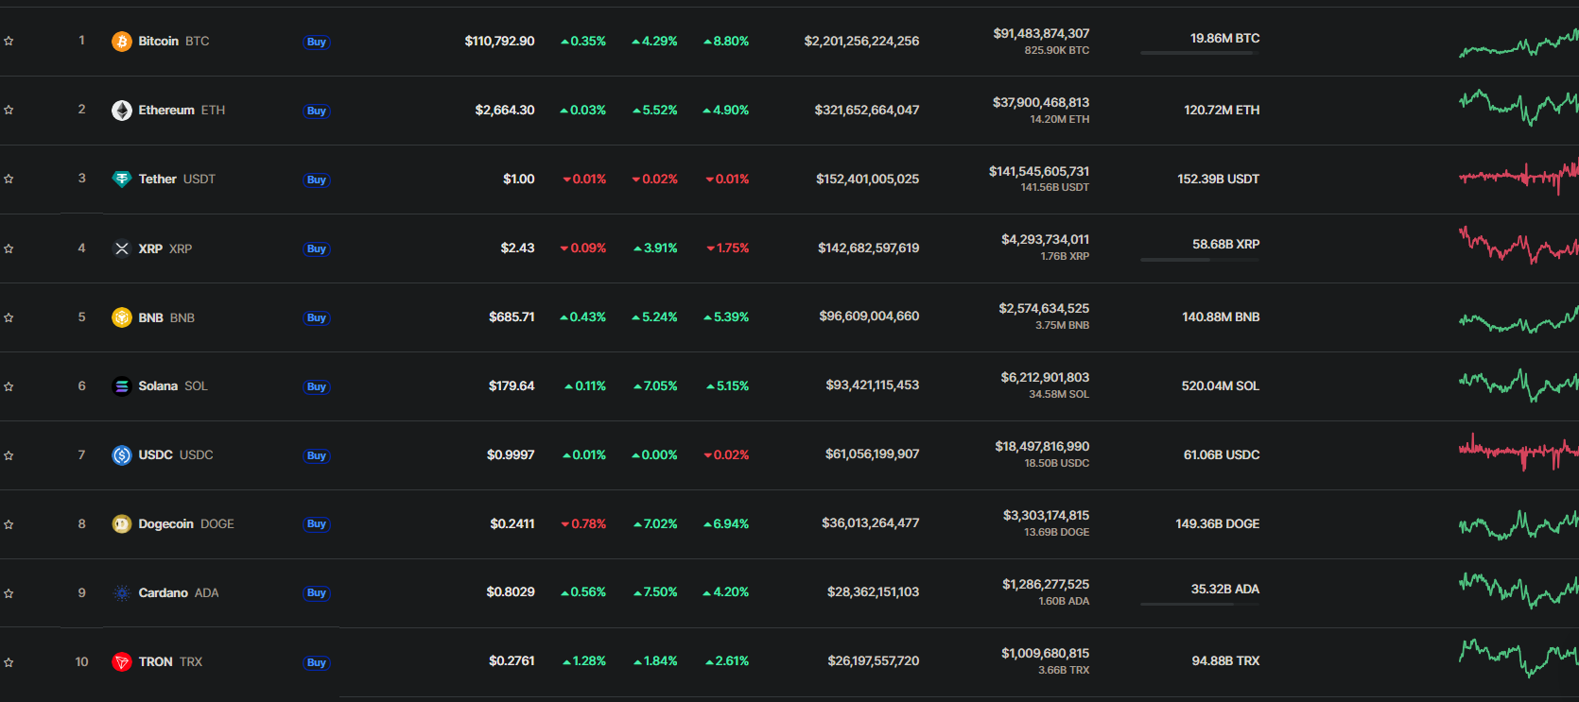Viewport: 1579px width, 702px height.
Task: Mark Solana as favorite star
Action: pyautogui.click(x=9, y=386)
